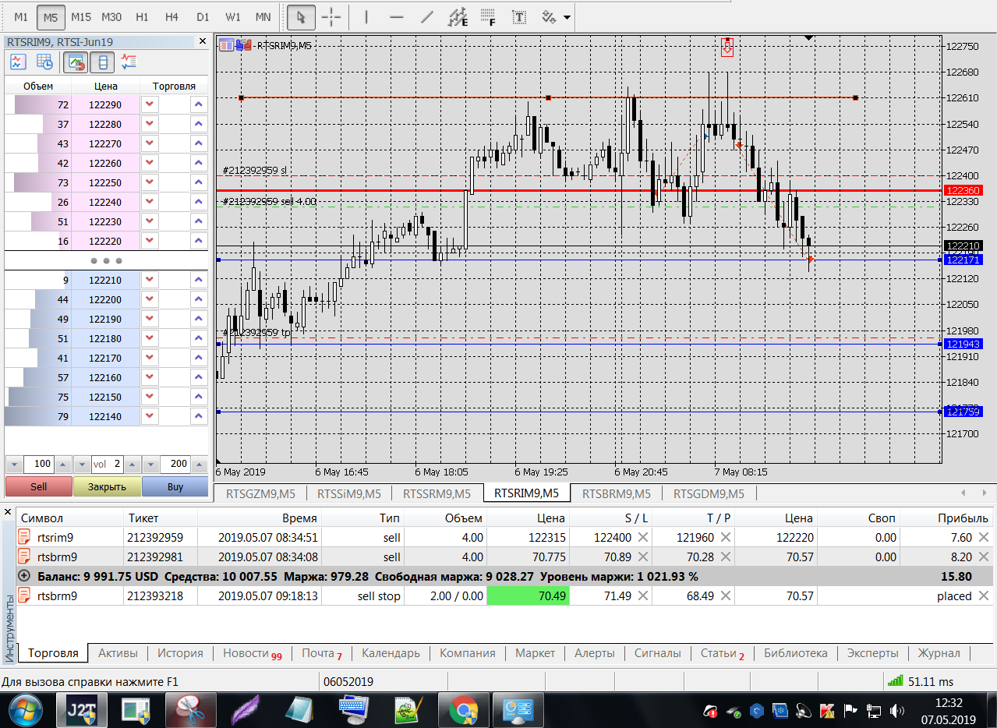Switch chart timeframe to M15
The image size is (997, 728).
click(80, 16)
